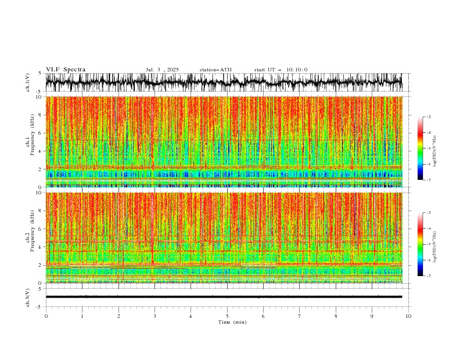Click the "Time (min)" x-axis label
This screenshot has width=460, height=355.
click(232, 322)
